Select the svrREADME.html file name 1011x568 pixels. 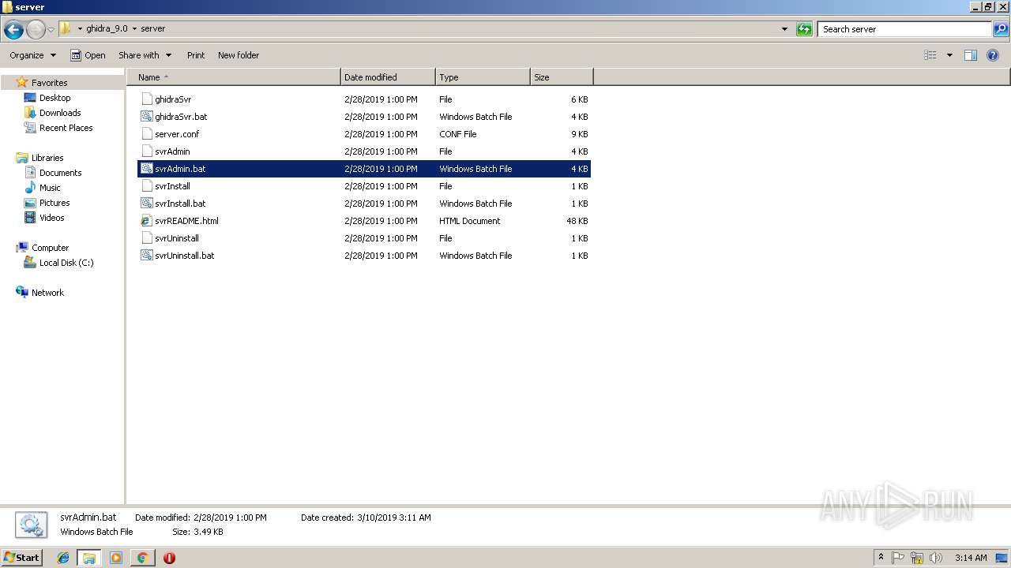186,221
